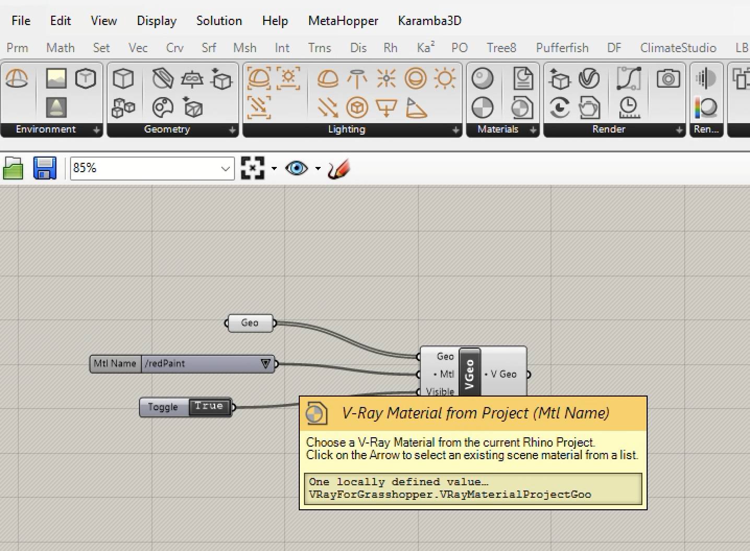This screenshot has width=750, height=551.
Task: Toggle the True boolean value
Action: click(209, 406)
